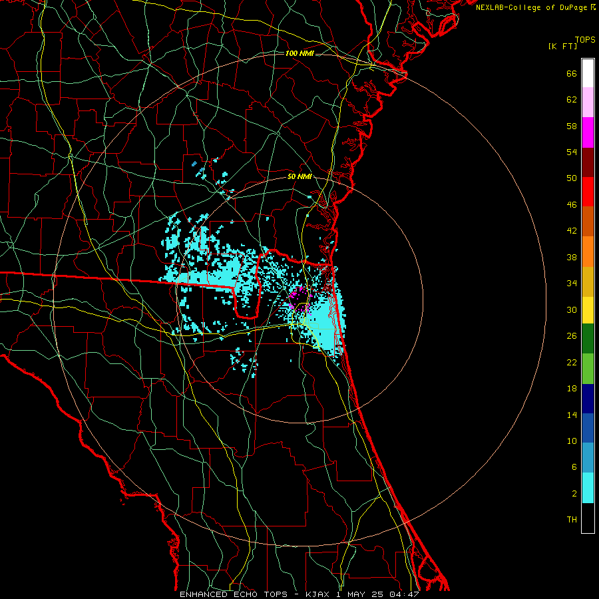Click the cyan 10 kft legend swatch
The height and width of the screenshot is (599, 599).
pyautogui.click(x=588, y=488)
